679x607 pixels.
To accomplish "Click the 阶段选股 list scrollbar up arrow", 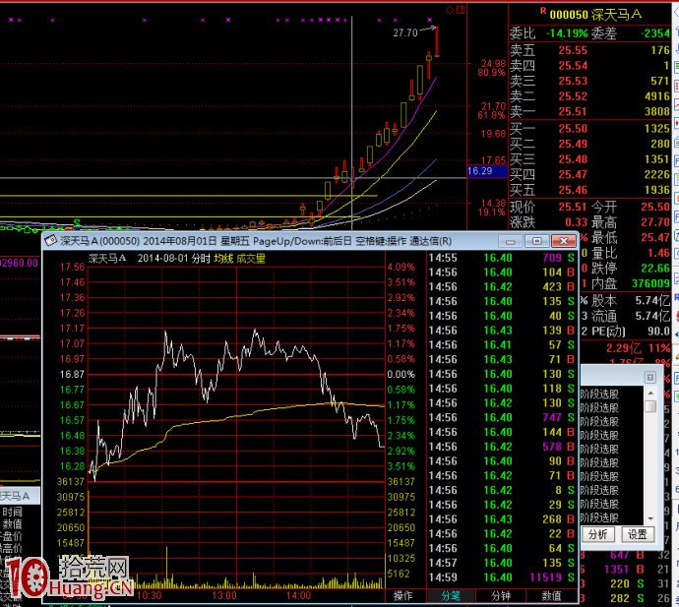I will click(x=650, y=394).
